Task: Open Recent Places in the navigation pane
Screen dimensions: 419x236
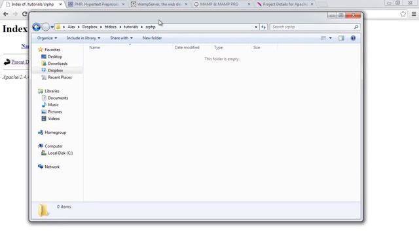Action: (x=60, y=77)
